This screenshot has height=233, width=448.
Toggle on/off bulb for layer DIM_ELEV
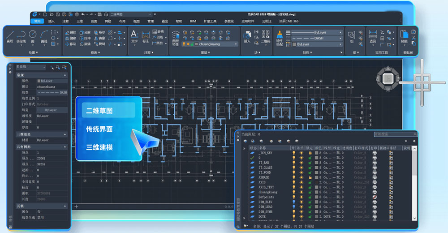294,202
